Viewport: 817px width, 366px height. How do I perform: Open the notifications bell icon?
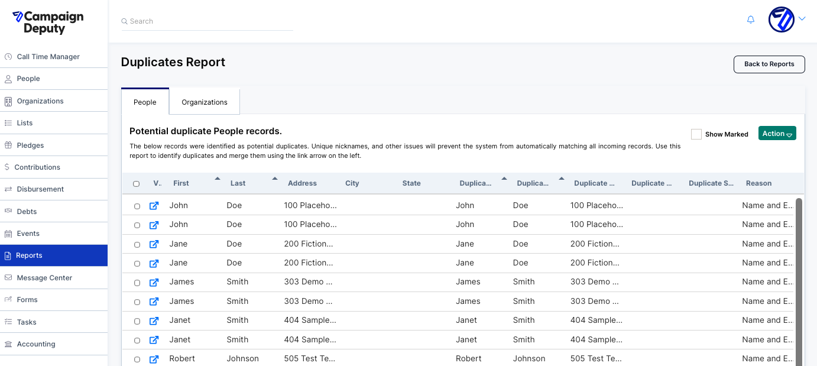pyautogui.click(x=751, y=20)
